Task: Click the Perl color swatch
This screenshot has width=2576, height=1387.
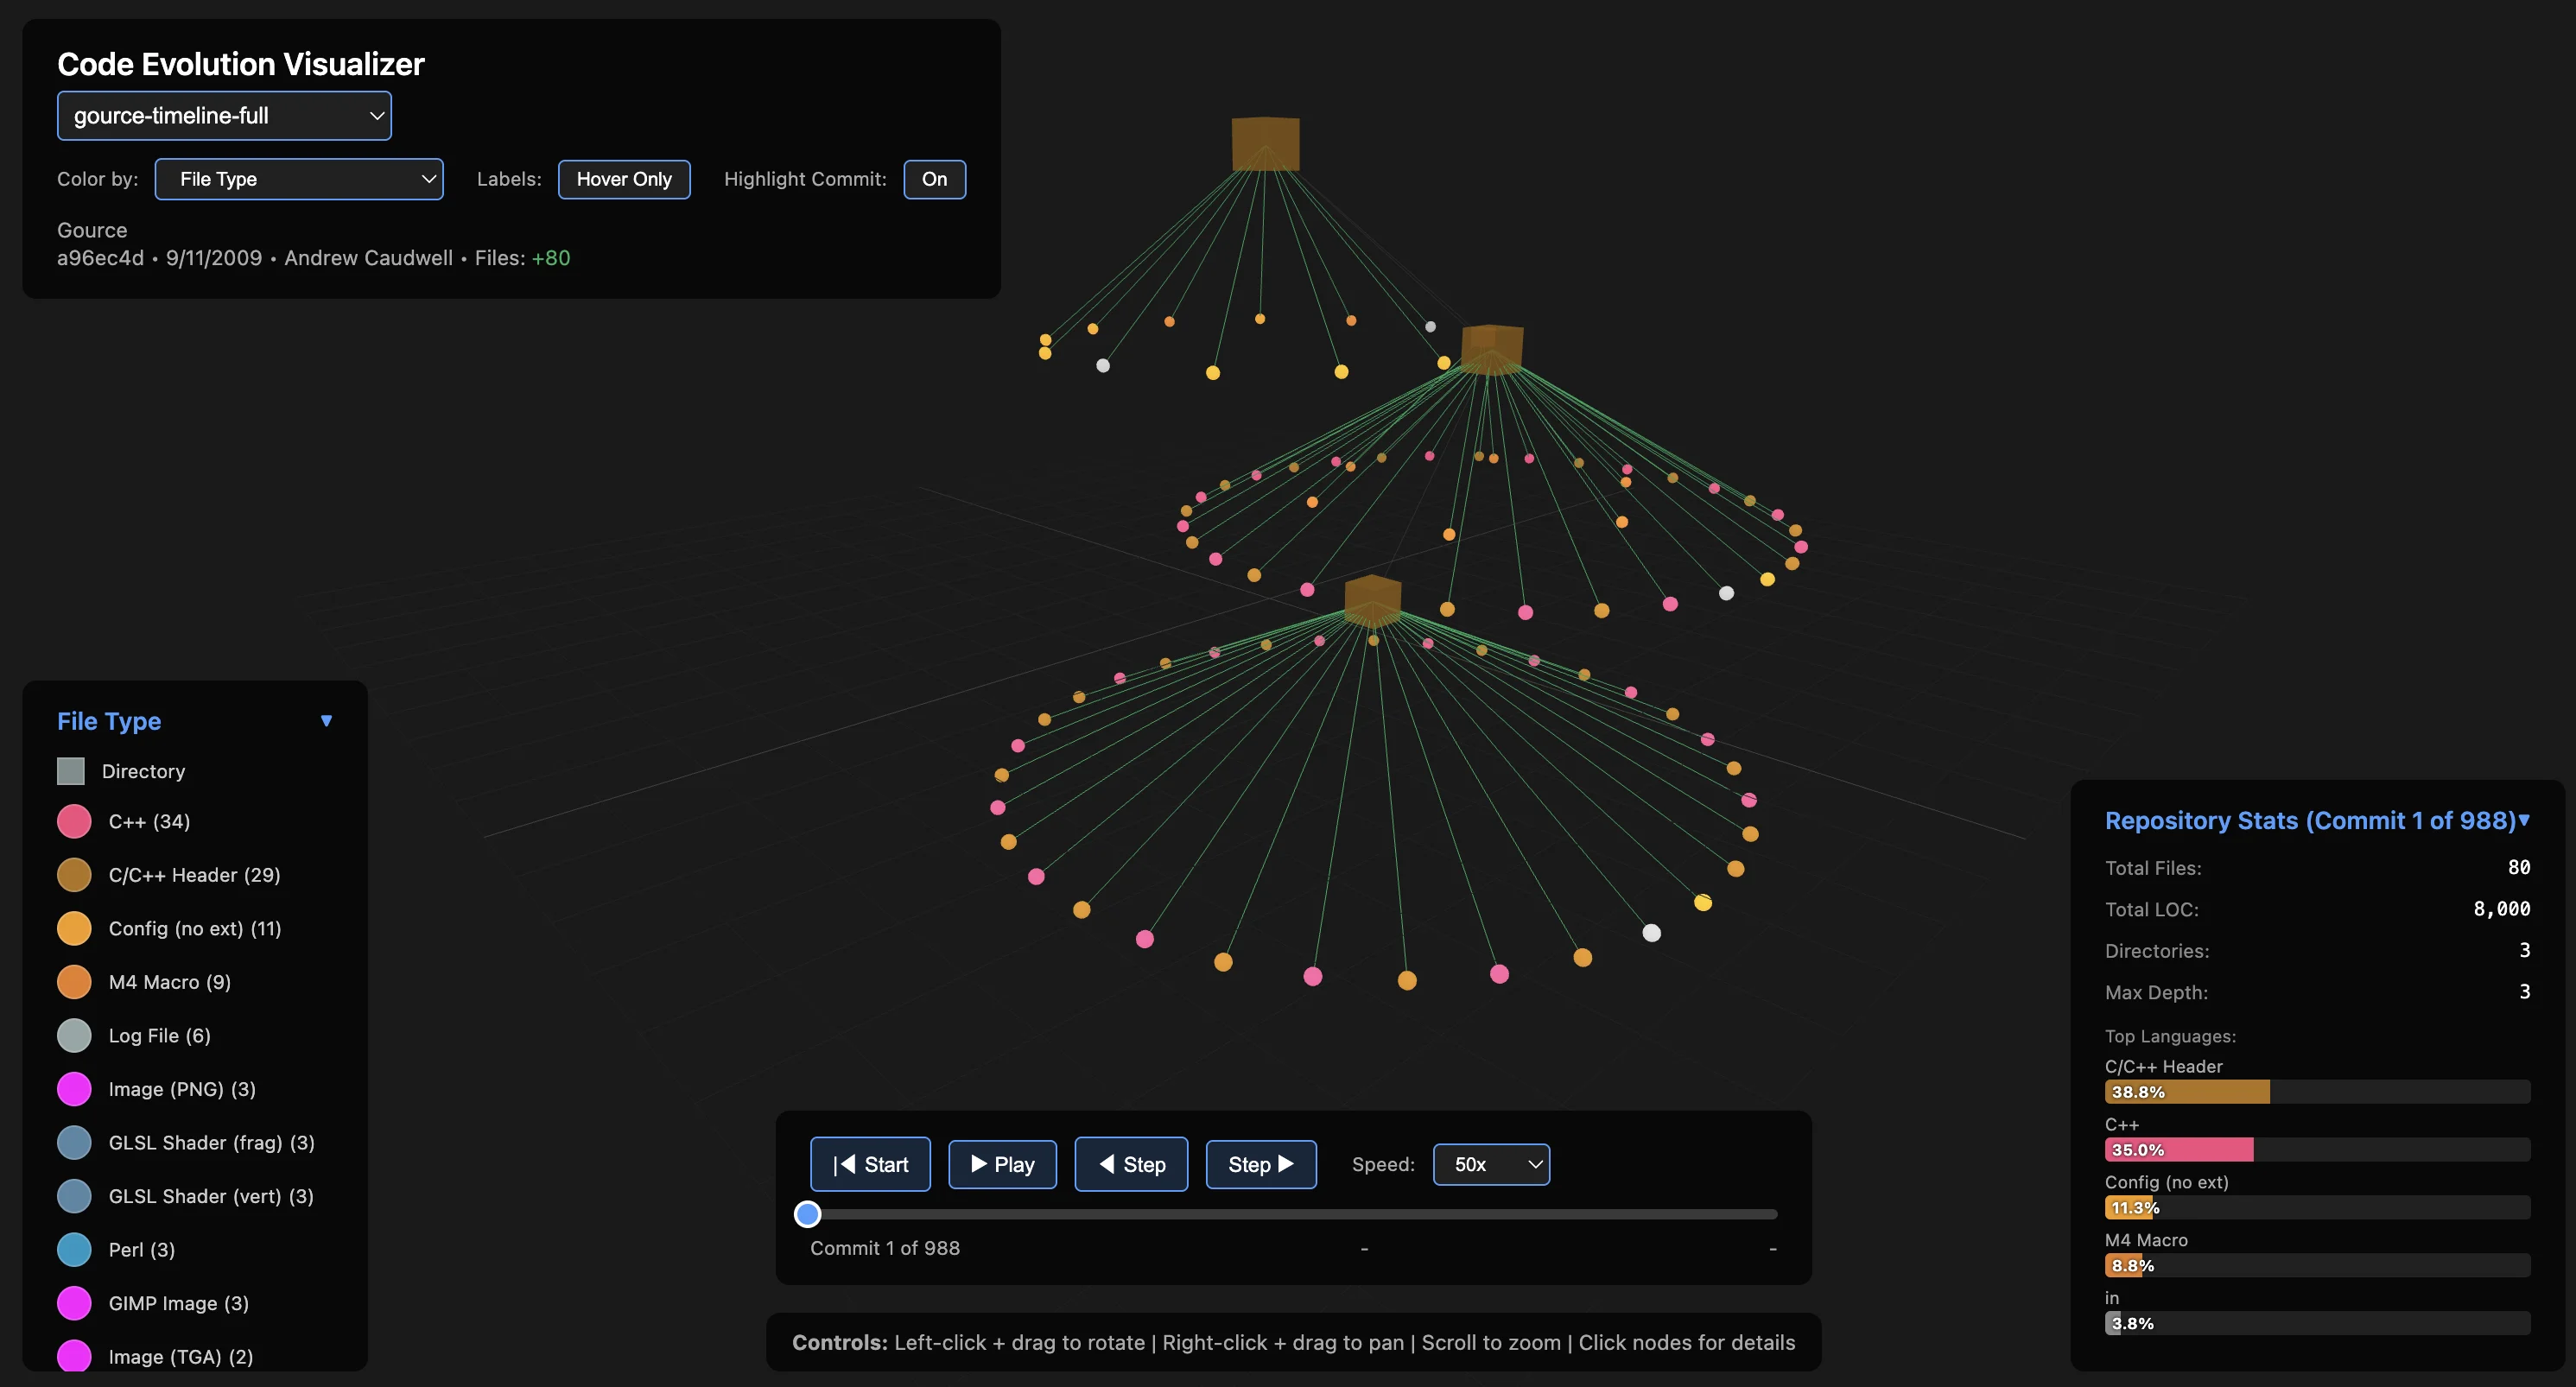Action: 74,1249
